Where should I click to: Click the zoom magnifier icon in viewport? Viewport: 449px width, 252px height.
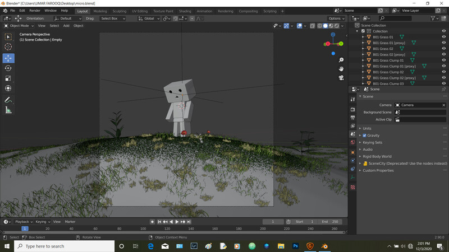click(x=341, y=60)
